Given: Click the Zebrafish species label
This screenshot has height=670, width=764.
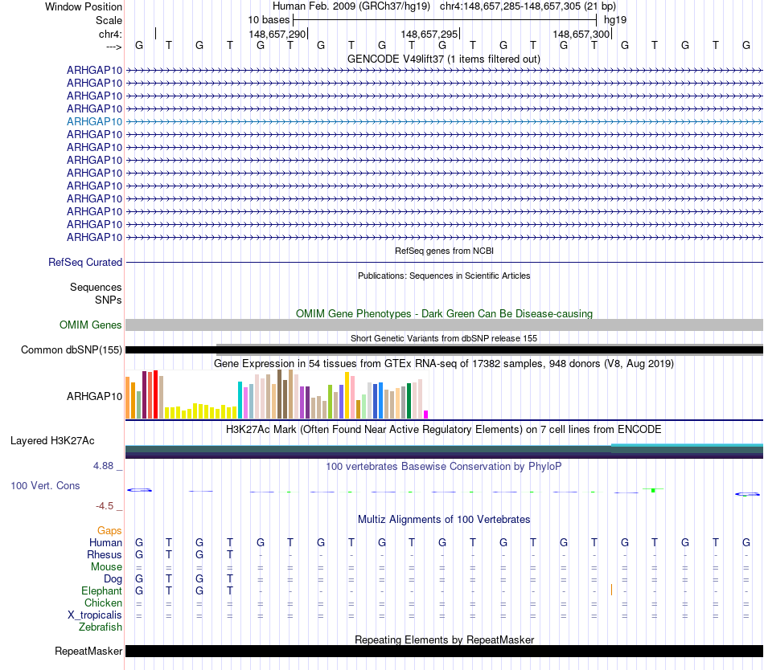Looking at the screenshot, I should pos(101,627).
